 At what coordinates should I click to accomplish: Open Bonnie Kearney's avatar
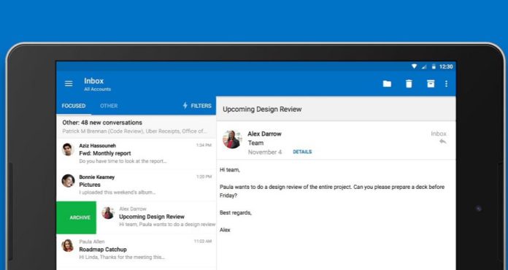pos(68,181)
